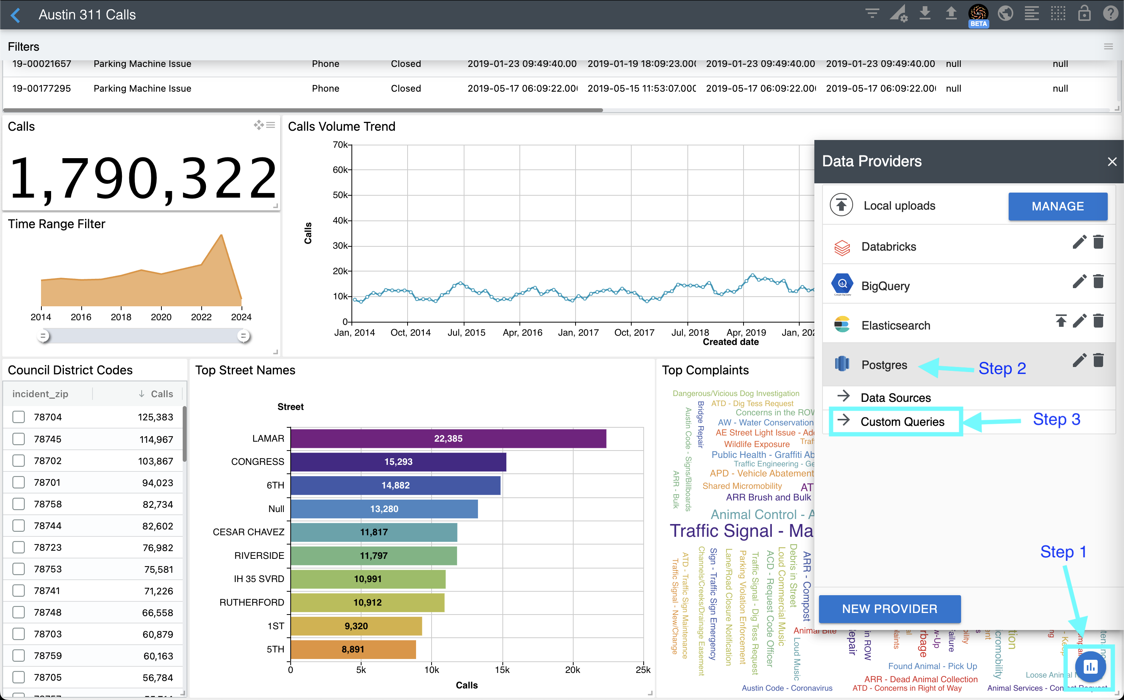Delete the BigQuery provider with trash icon
This screenshot has width=1124, height=700.
(x=1098, y=281)
